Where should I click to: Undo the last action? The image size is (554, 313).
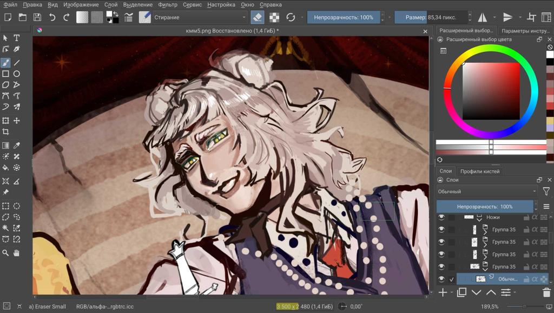(52, 17)
